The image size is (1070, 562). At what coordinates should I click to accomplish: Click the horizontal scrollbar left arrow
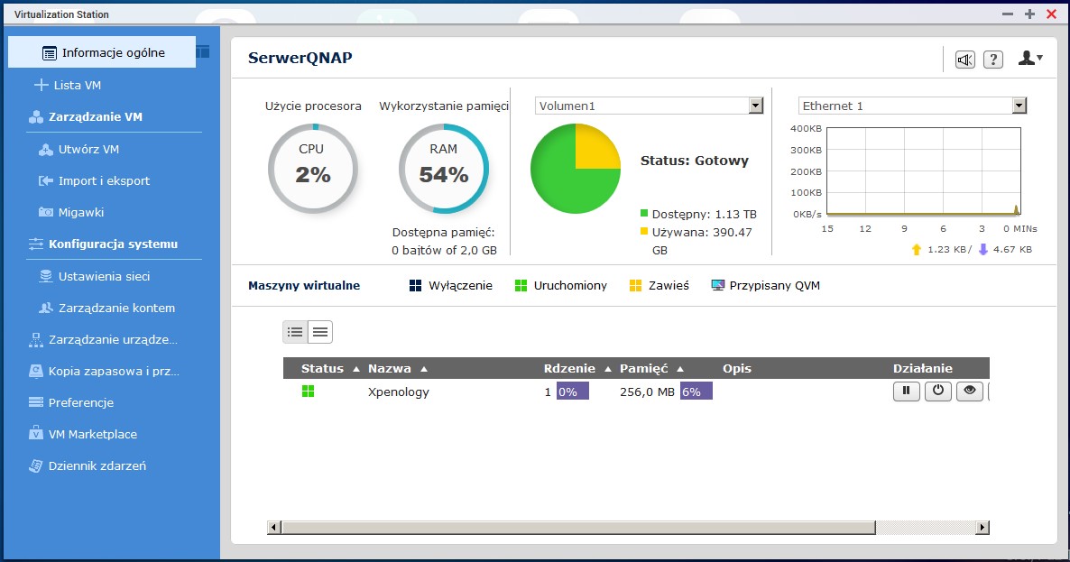click(273, 527)
